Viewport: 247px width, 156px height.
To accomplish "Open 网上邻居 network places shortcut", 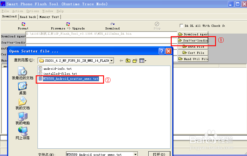I will [23, 133].
